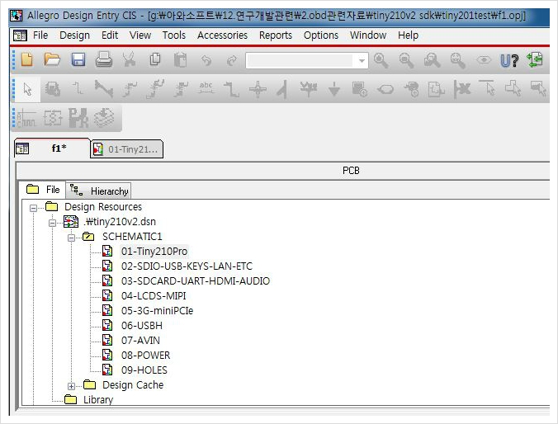558x424 pixels.
Task: Click the Place Wire tool icon
Action: pyautogui.click(x=78, y=88)
